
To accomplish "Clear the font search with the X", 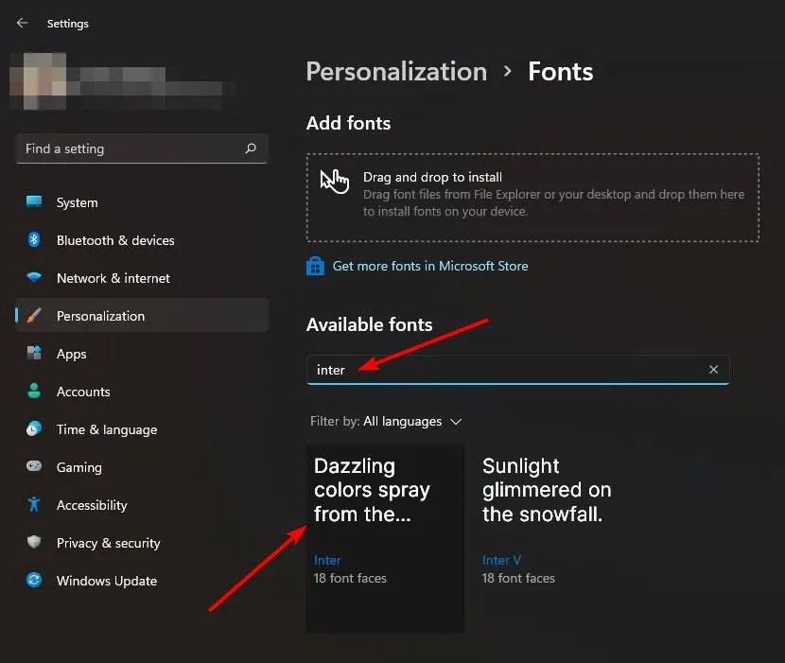I will point(713,370).
